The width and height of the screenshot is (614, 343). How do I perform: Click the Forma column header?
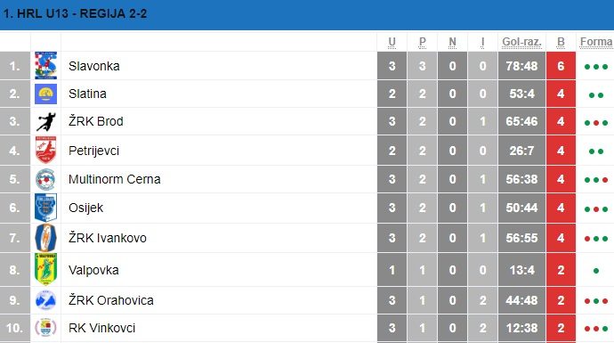tap(596, 43)
